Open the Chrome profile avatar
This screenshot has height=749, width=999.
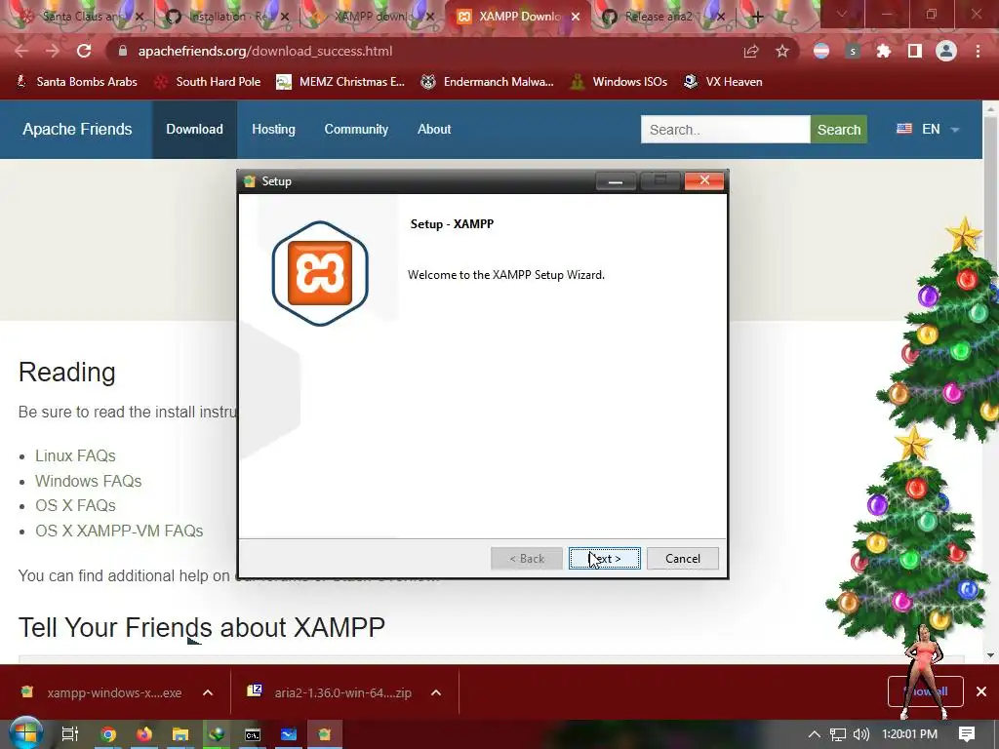946,51
